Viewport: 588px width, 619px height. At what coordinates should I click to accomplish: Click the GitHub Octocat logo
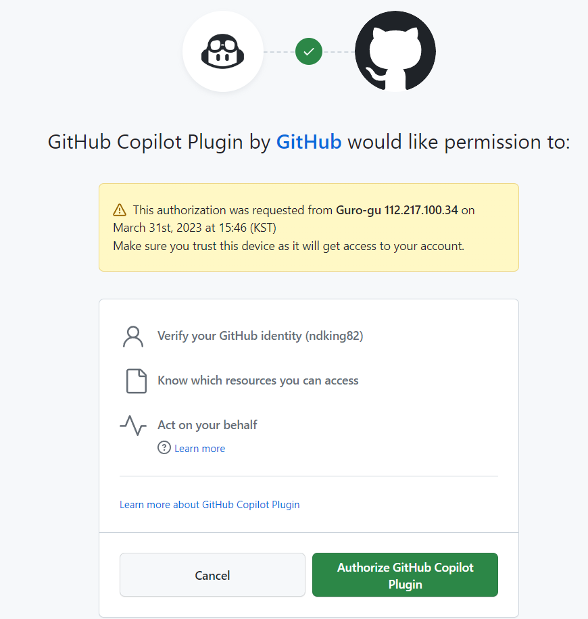[x=395, y=51]
